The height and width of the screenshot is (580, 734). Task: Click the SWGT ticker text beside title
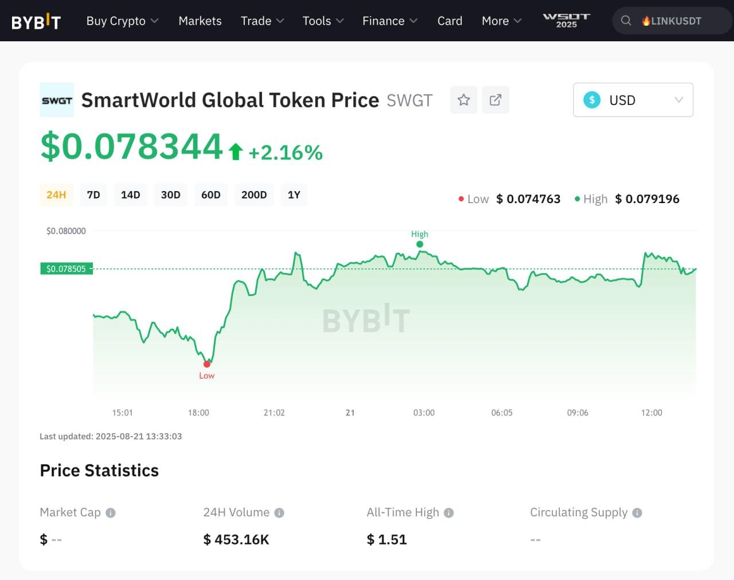tap(409, 100)
